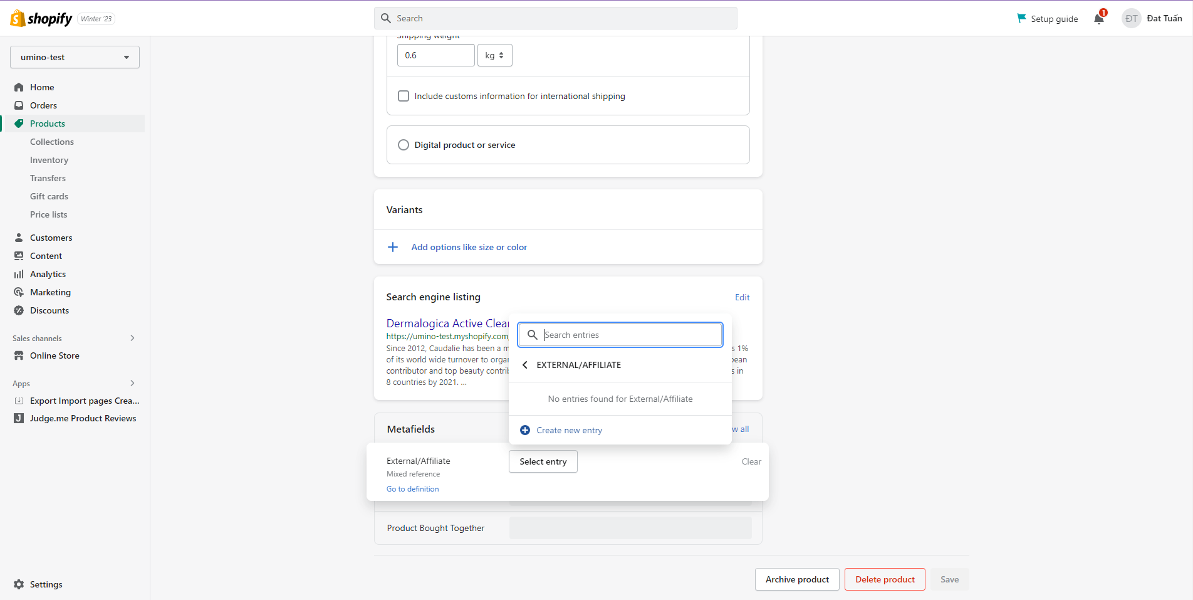Open Settings via the gear icon

(x=19, y=584)
